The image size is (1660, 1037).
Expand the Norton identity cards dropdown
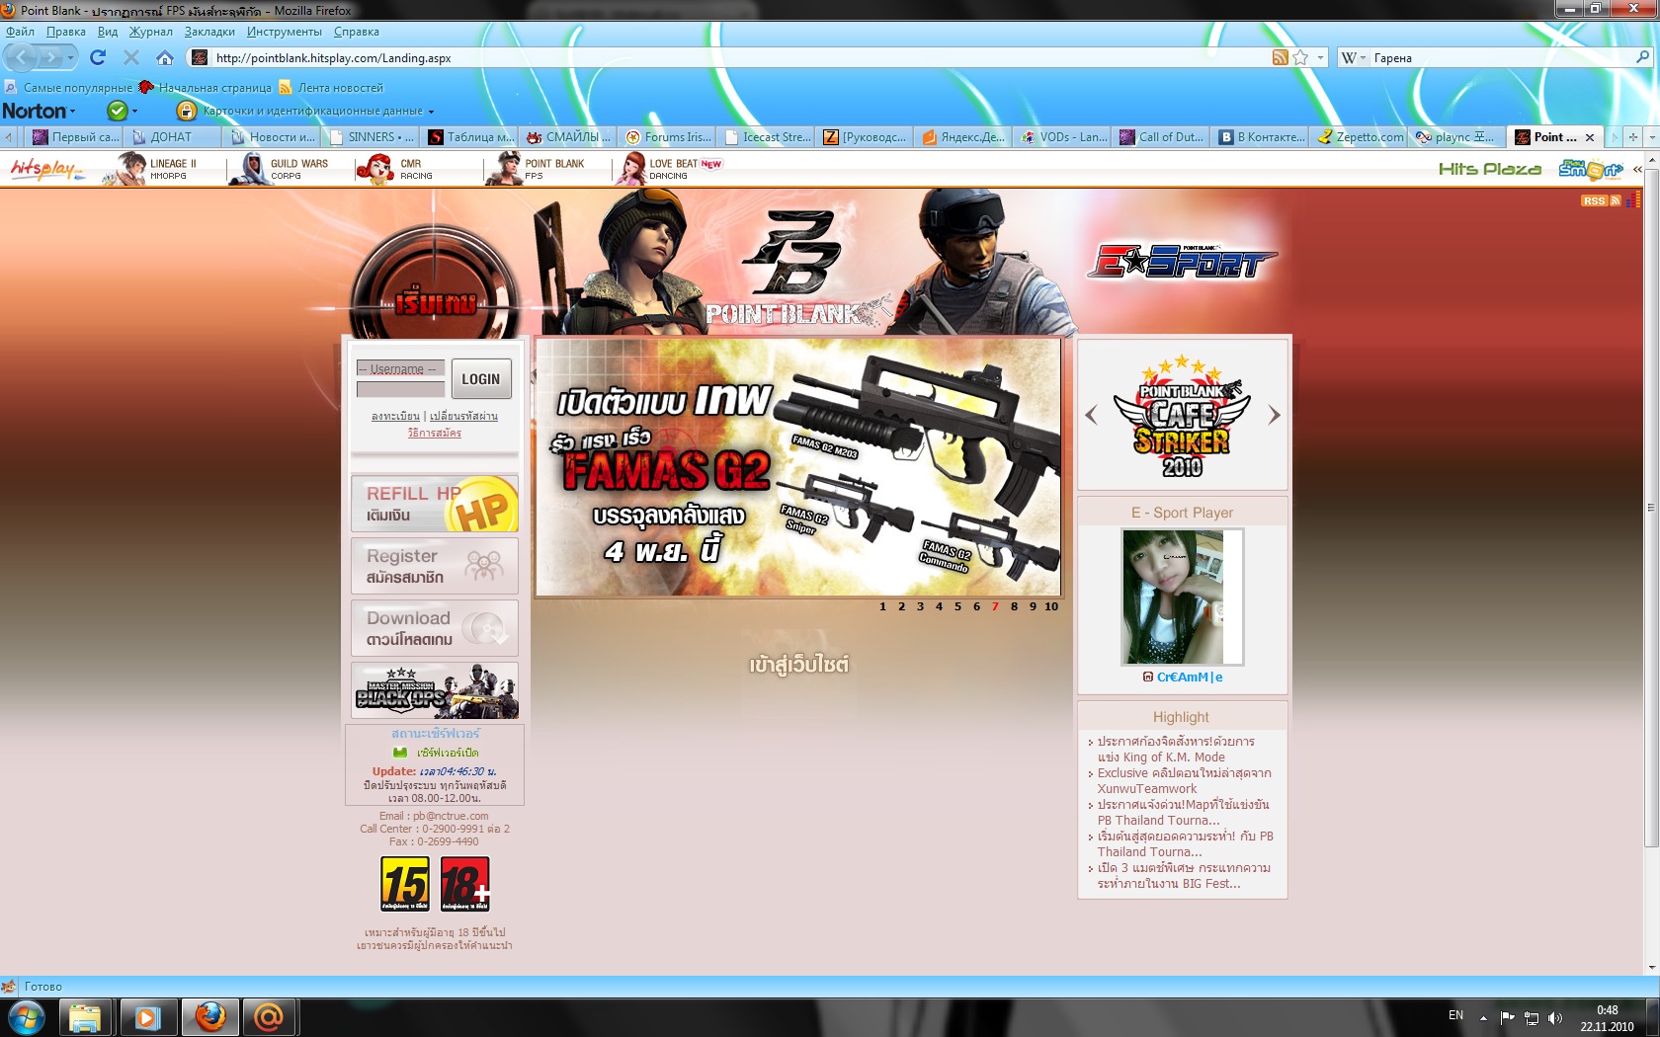[x=431, y=112]
